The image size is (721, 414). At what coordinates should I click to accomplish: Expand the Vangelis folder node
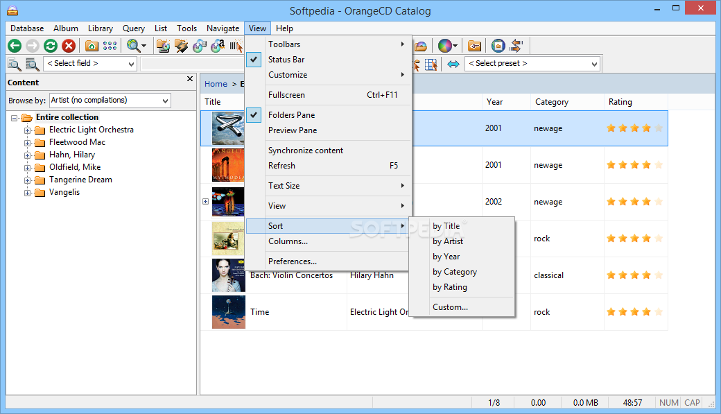pyautogui.click(x=27, y=193)
